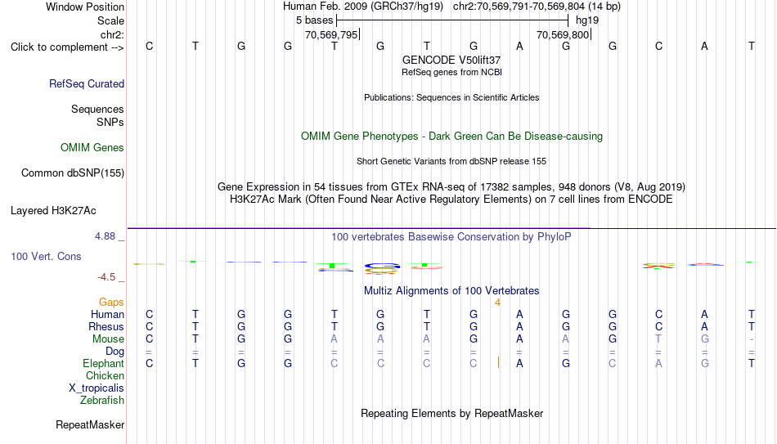Click the red conservation logo above the last C column
This screenshot has width=777, height=444.
[658, 266]
